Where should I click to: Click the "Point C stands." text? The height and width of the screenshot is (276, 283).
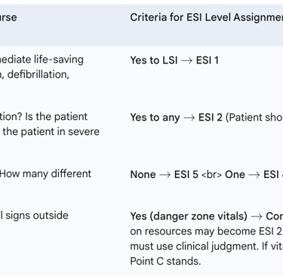click(x=165, y=261)
